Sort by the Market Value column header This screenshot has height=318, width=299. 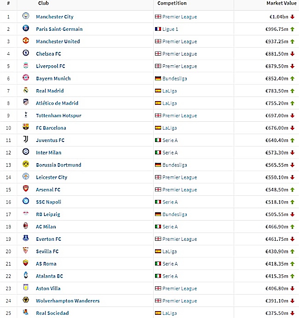tap(282, 3)
